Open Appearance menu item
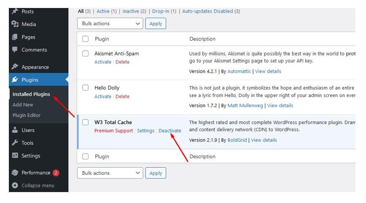The width and height of the screenshot is (366, 203). (35, 67)
